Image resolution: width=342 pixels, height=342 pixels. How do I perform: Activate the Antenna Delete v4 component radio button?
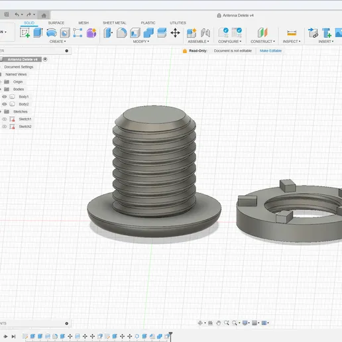[x=45, y=59]
